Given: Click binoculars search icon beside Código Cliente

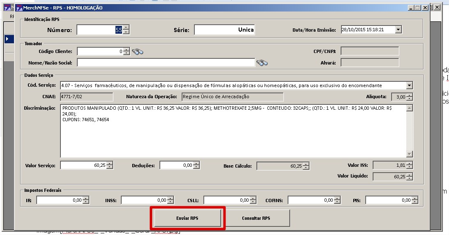Looking at the screenshot, I should (x=137, y=52).
